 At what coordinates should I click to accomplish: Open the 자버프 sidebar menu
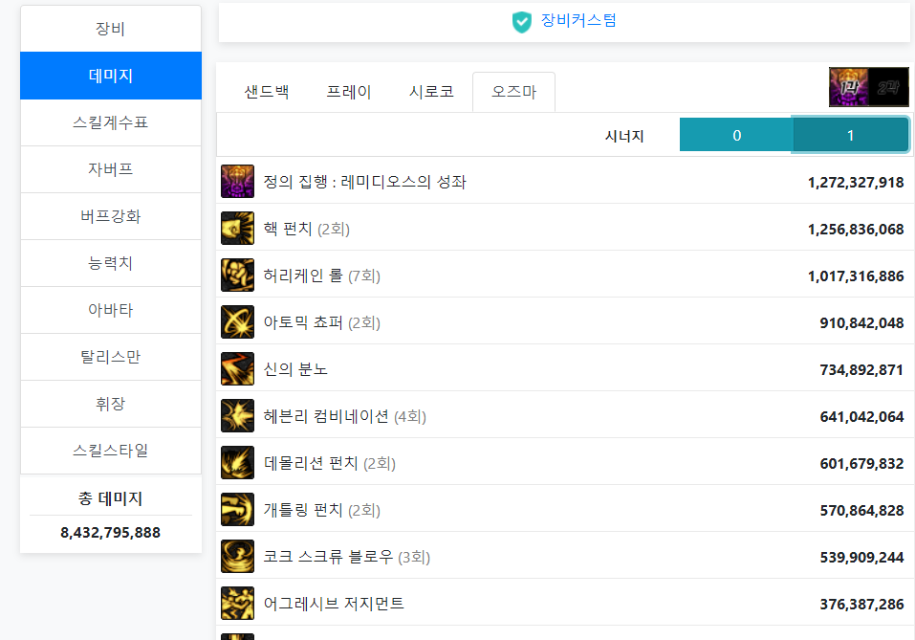pyautogui.click(x=111, y=169)
